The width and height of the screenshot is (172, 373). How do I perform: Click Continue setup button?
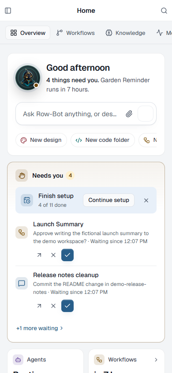pyautogui.click(x=108, y=200)
